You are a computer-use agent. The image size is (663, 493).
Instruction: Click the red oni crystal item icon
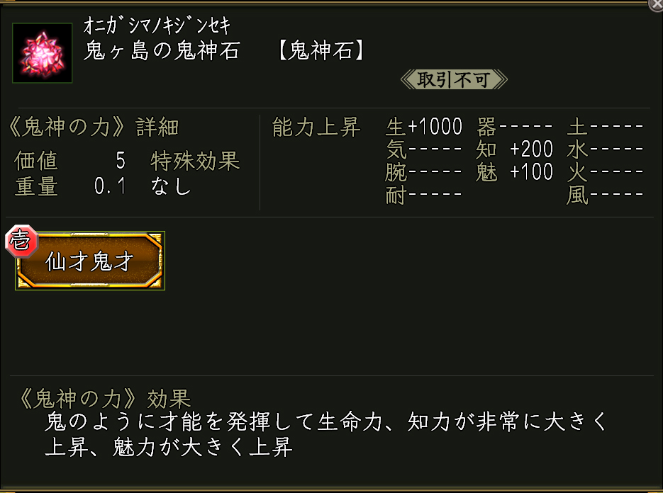point(42,53)
